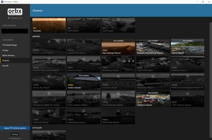
Task: Click the Queenstown Airport name text
Action: pyautogui.click(x=77, y=53)
